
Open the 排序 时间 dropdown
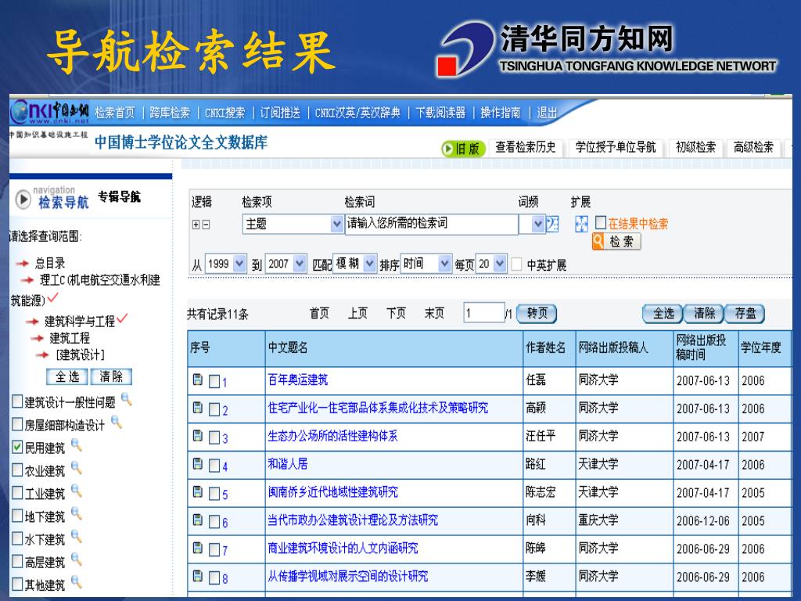pyautogui.click(x=445, y=264)
